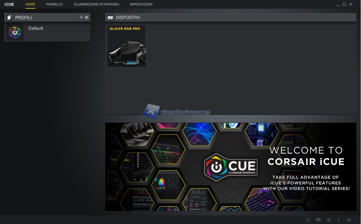Open the Welcome to Corsair iCUE tutorial banner
This screenshot has height=224, width=361.
click(x=231, y=167)
